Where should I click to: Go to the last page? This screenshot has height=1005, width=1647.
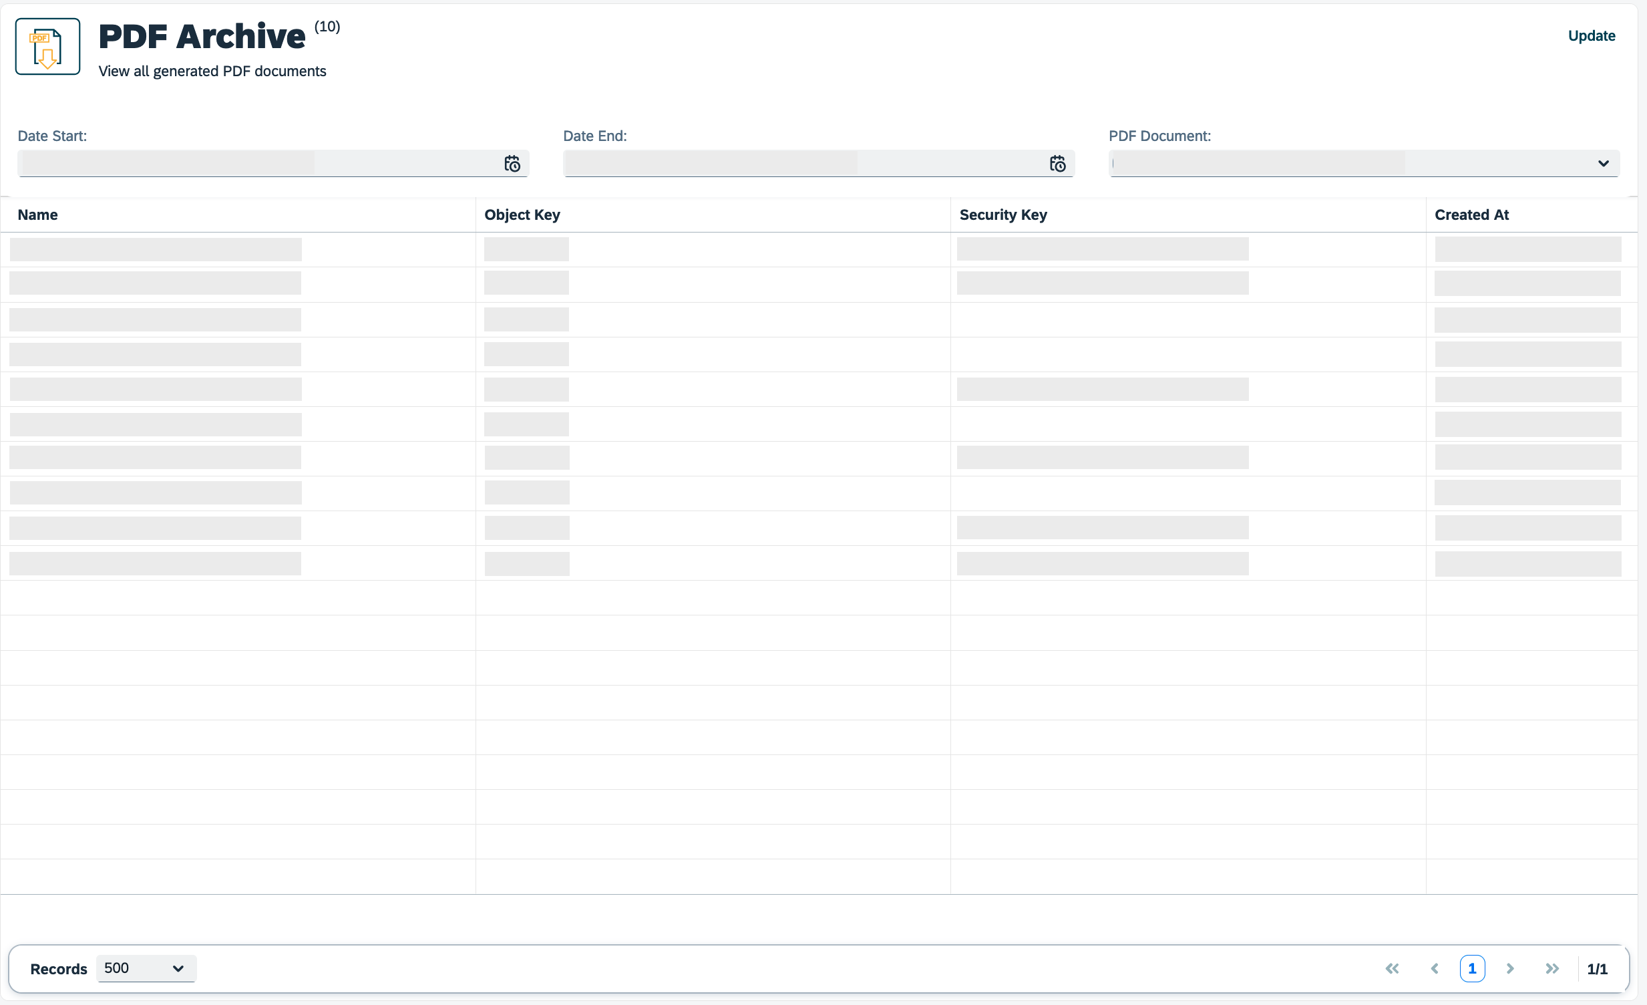click(x=1552, y=968)
